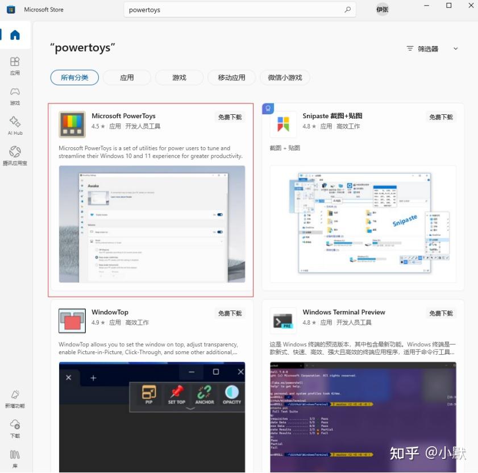Open the Home page in sidebar
Viewport: 478px width, 473px height.
[15, 35]
